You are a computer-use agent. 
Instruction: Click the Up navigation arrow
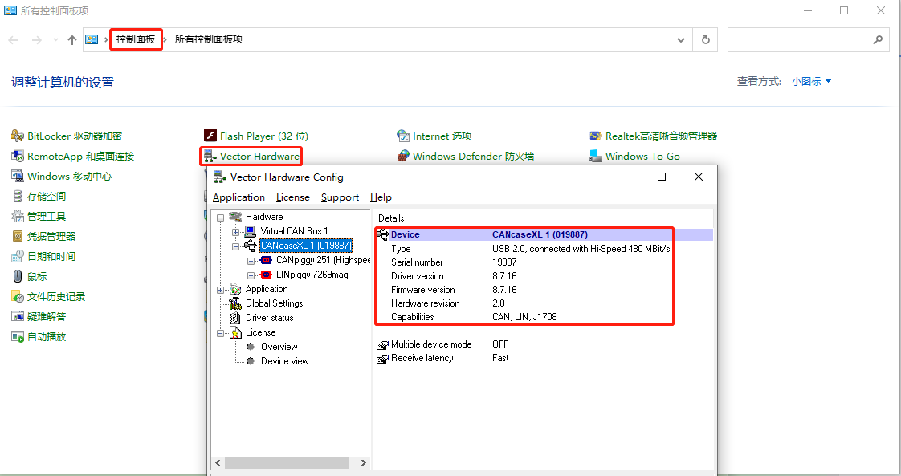pyautogui.click(x=71, y=39)
